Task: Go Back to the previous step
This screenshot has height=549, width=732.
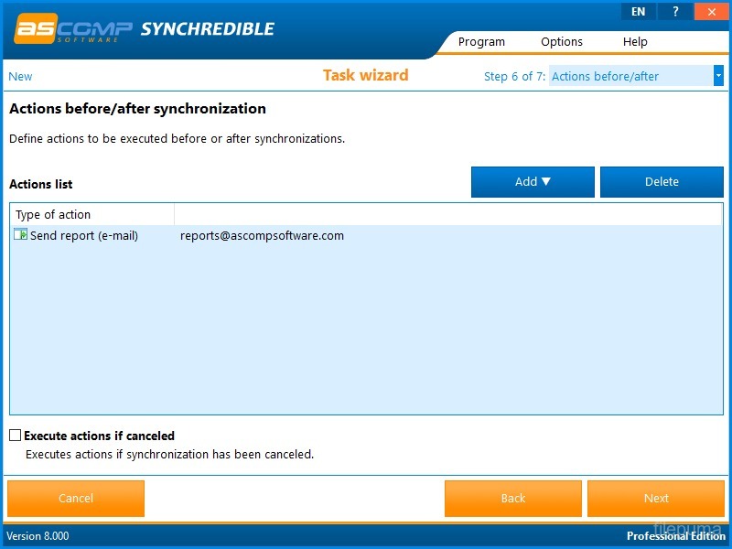Action: [x=513, y=498]
